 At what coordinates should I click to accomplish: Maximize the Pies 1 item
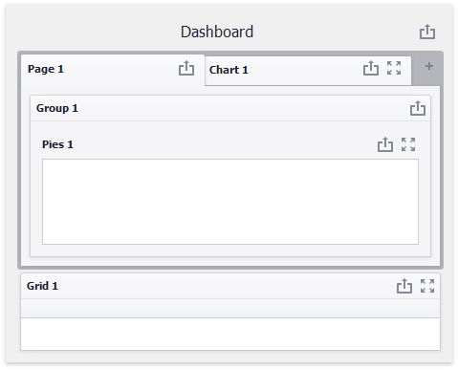coord(408,144)
